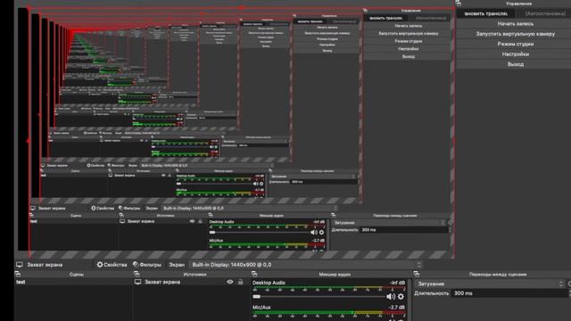This screenshot has width=571, height=321.
Task: Click the Микшер аудио dock float icon
Action: 254,274
